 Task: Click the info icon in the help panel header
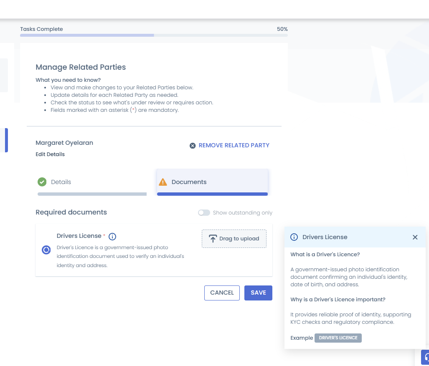pos(294,237)
